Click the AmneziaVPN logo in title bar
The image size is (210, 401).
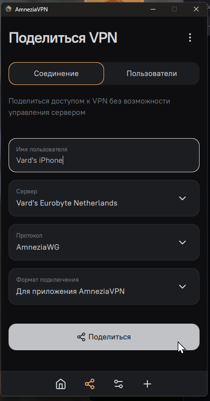pyautogui.click(x=9, y=9)
